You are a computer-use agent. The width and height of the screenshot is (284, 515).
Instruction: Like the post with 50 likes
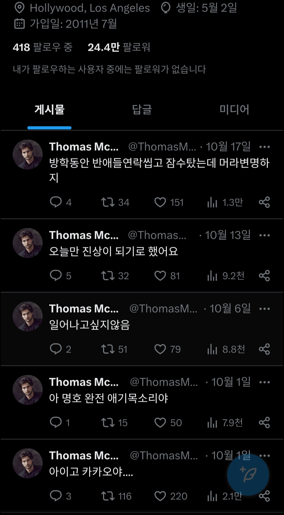coord(160,423)
